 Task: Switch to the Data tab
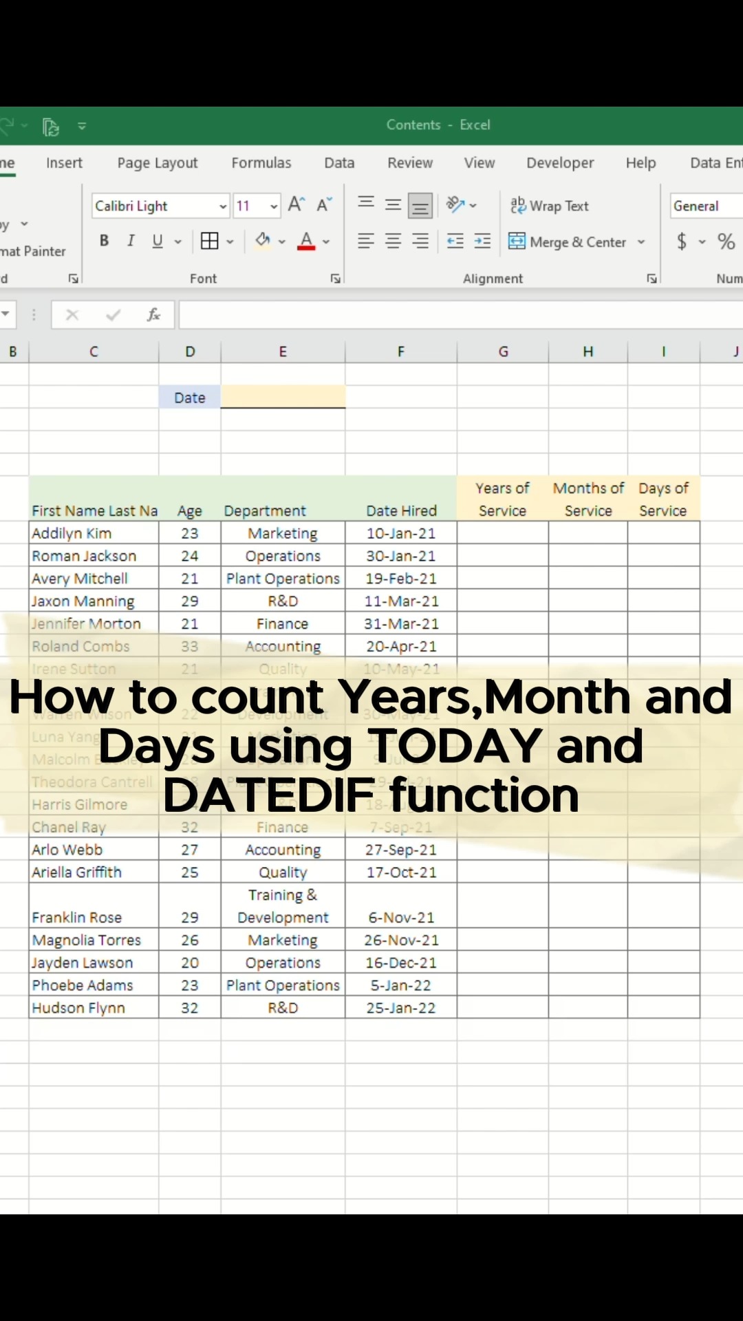click(x=339, y=163)
